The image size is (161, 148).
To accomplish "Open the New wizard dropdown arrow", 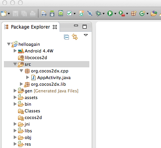I will tap(9, 14).
